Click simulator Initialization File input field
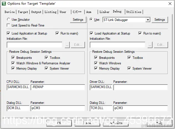Viewport: 175px width, 129px height. (34, 45)
